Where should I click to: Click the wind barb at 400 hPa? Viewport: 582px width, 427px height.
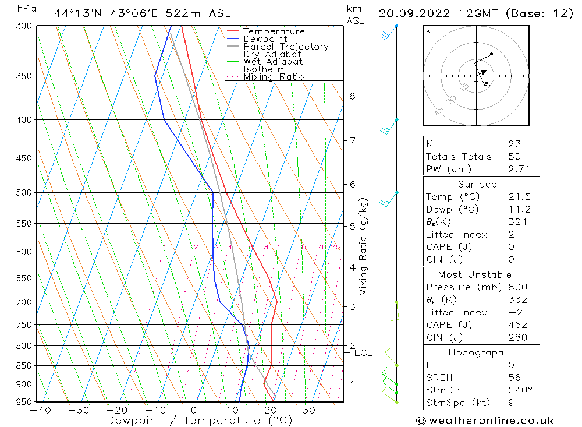389,127
